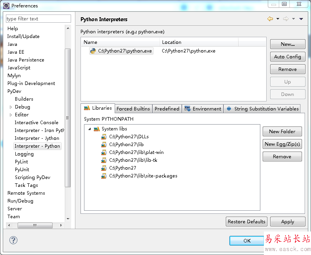Screen dimensions: 311x255
Task: Confirm with the OK button
Action: pyautogui.click(x=247, y=241)
